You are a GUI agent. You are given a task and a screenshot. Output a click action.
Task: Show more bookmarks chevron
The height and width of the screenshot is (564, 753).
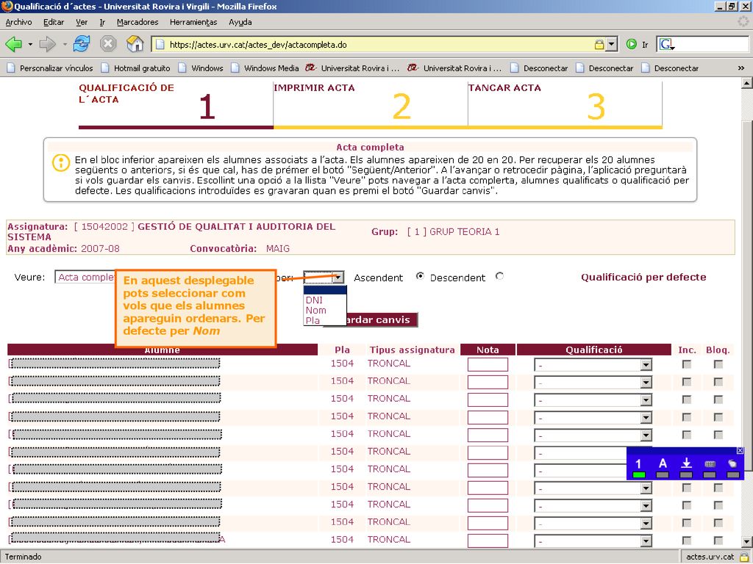[x=741, y=68]
